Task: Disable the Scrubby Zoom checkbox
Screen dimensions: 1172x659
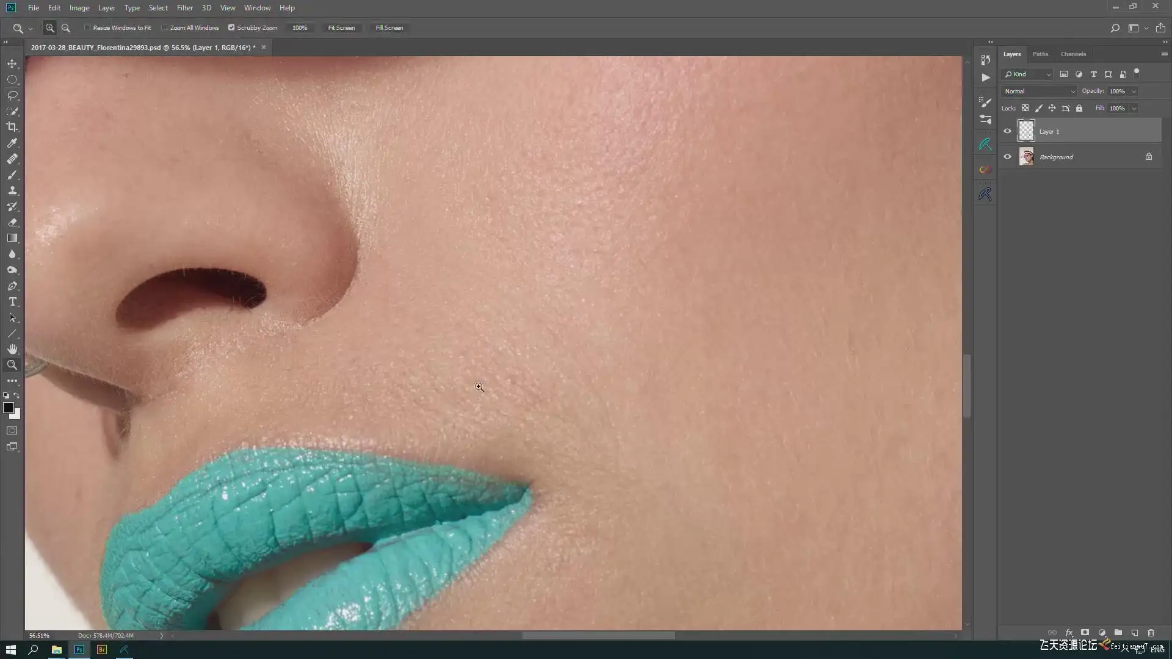Action: pyautogui.click(x=231, y=27)
